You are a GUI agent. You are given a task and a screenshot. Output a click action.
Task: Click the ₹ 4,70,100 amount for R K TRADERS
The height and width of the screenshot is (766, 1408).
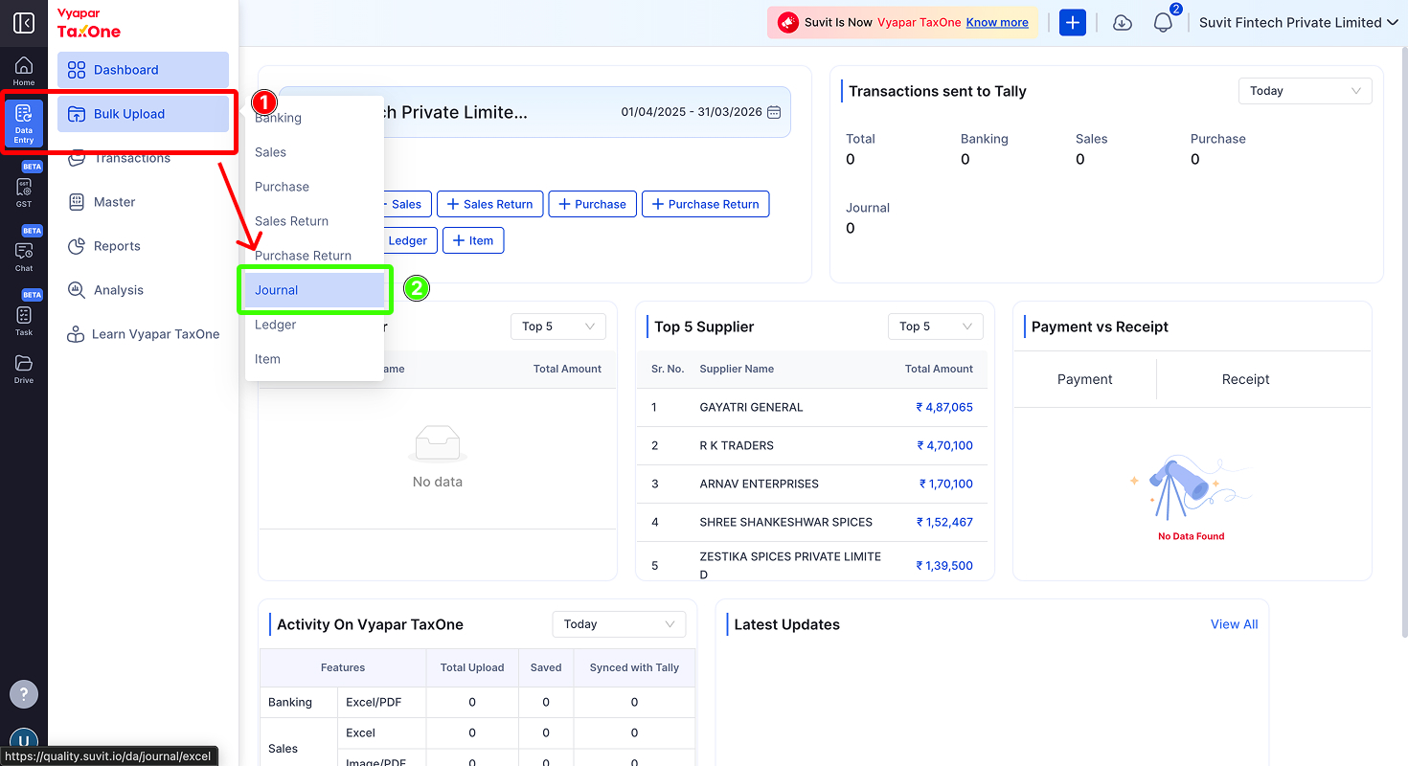pyautogui.click(x=944, y=445)
